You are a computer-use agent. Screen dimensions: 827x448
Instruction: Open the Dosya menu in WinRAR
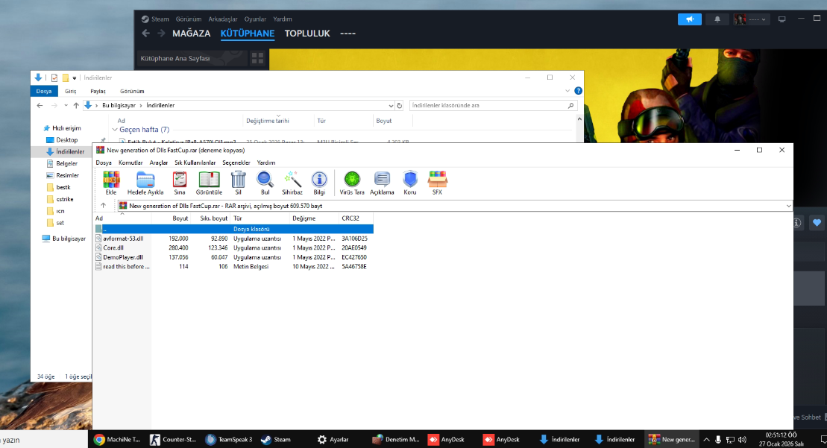tap(104, 163)
